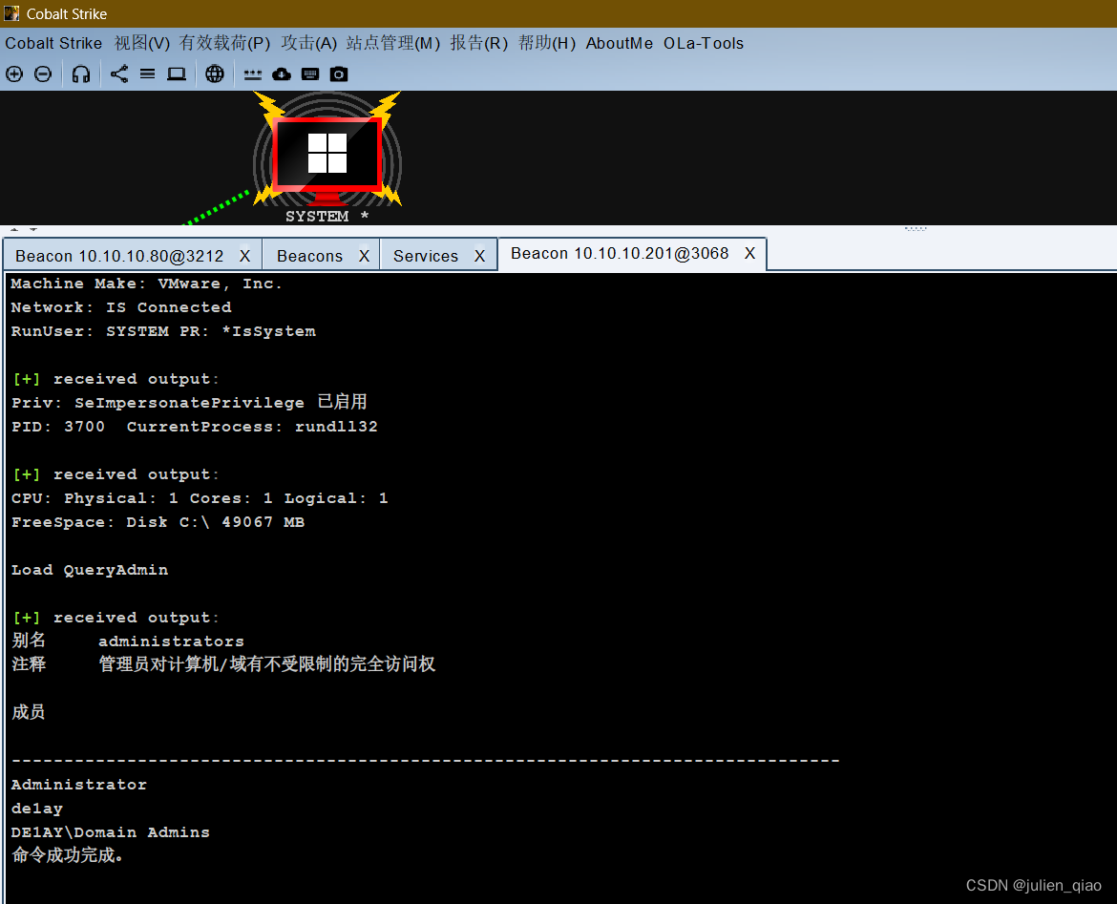Click the '命令成功完成。' output line
1117x904 pixels.
68,855
